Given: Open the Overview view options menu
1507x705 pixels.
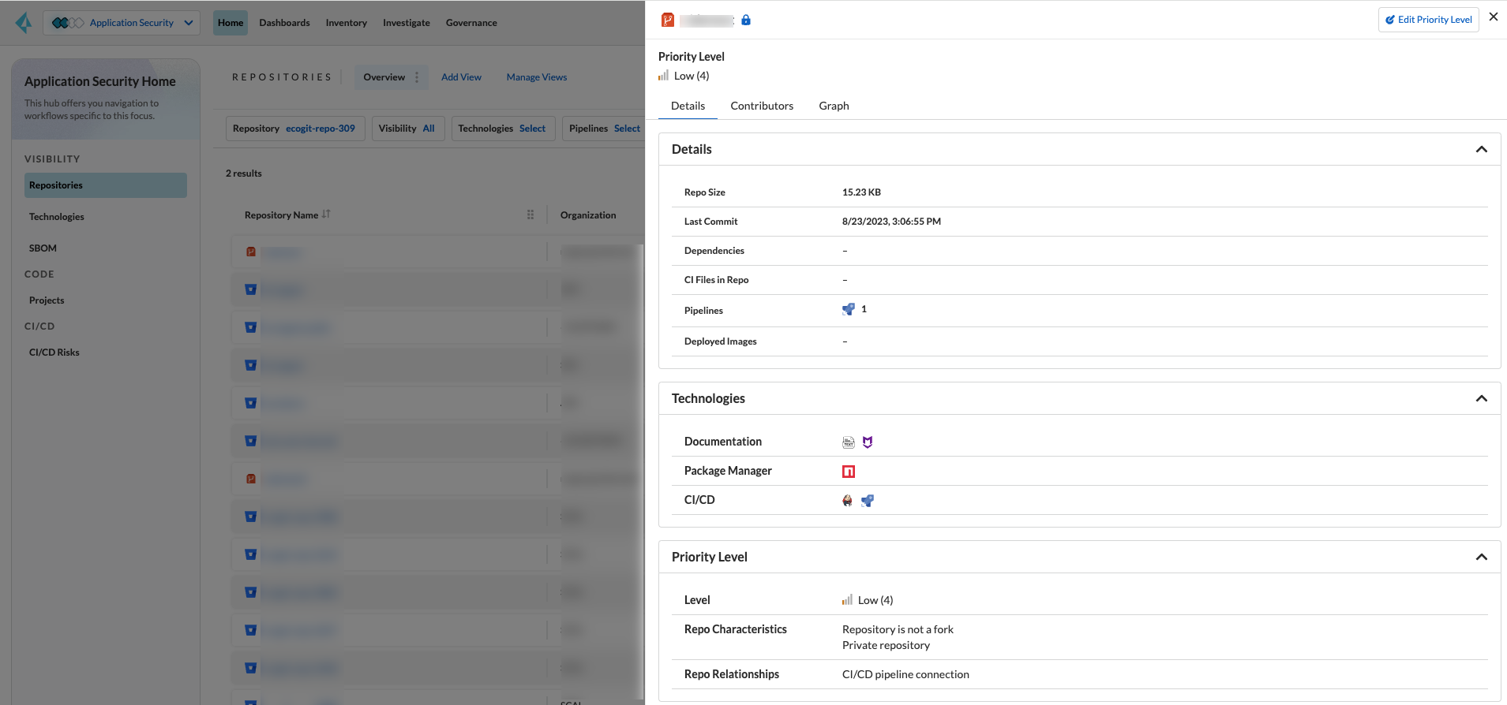Looking at the screenshot, I should pos(417,77).
